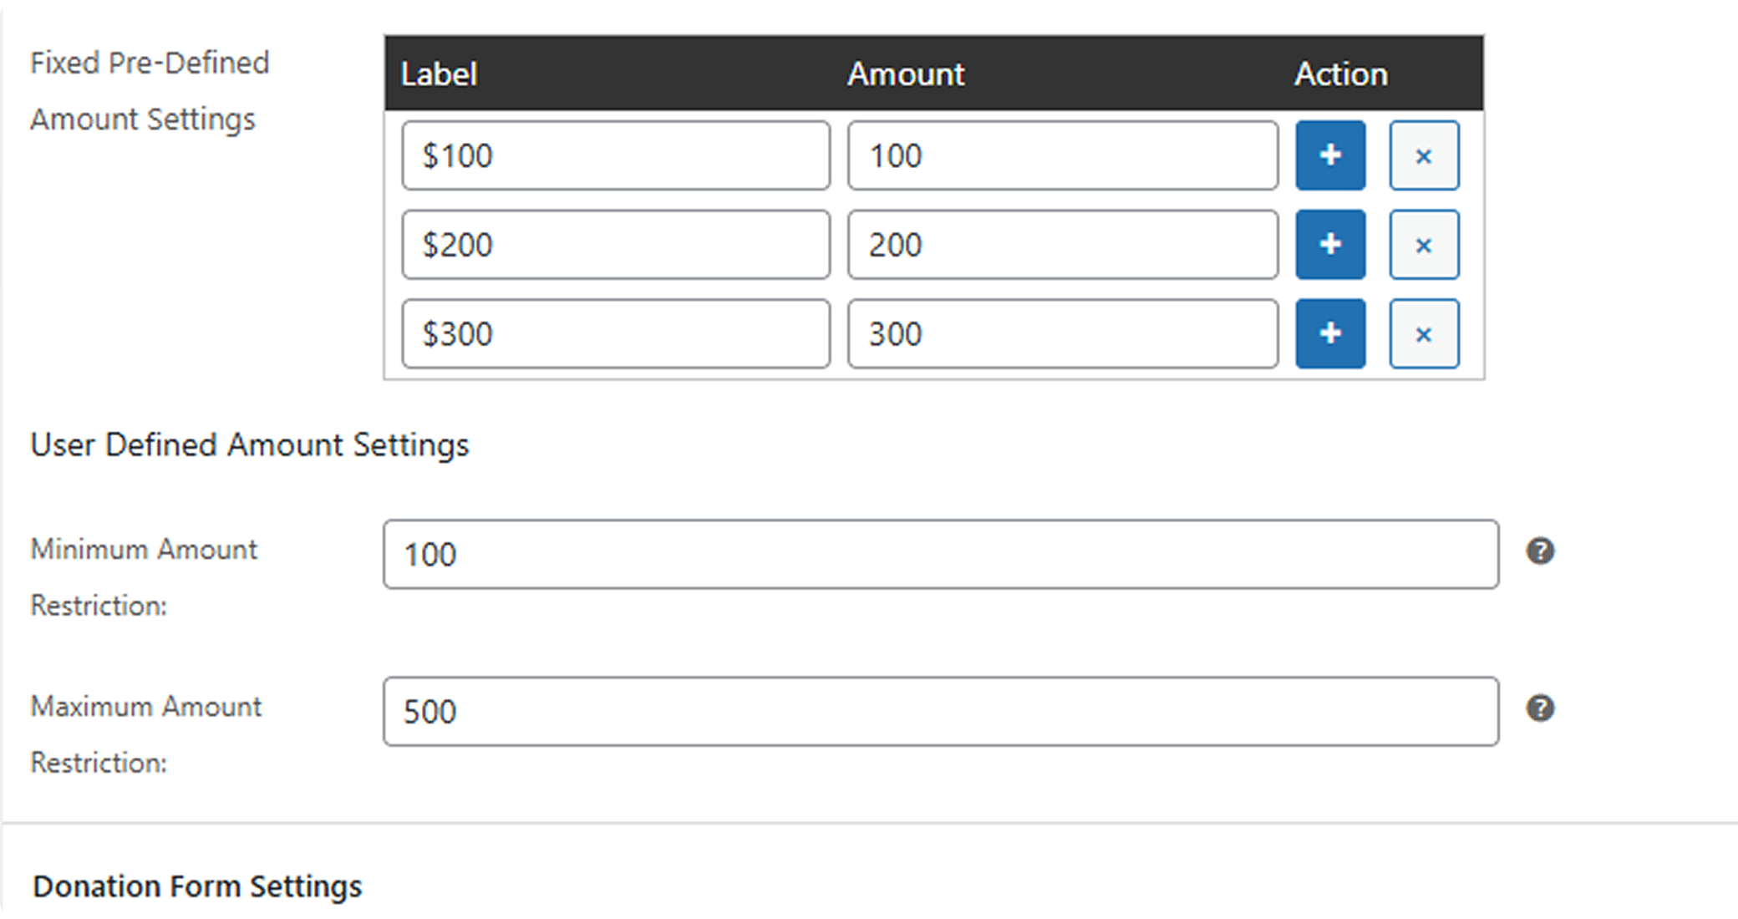
Task: Click the Maximum Amount Restriction field
Action: (x=941, y=712)
